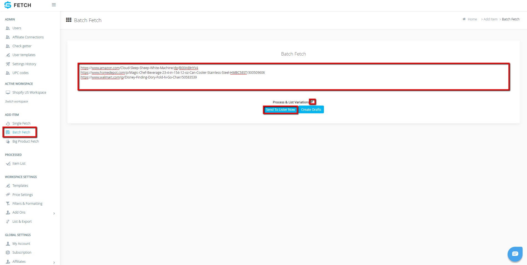Viewport: 527px width, 265px height.
Task: Click the grid icon beside Batch Fetch title
Action: pyautogui.click(x=69, y=20)
